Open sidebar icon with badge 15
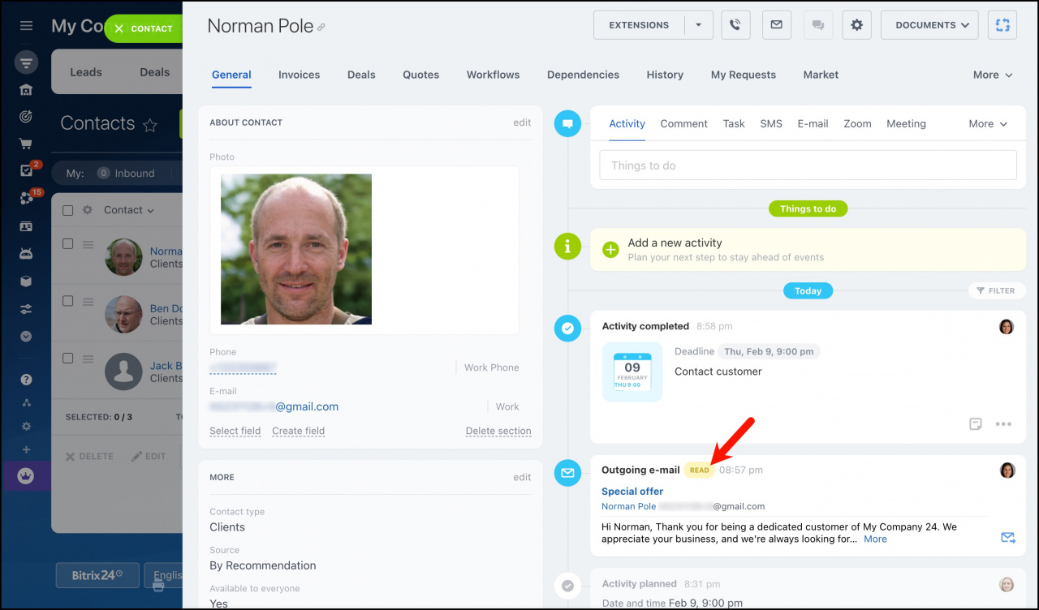The height and width of the screenshot is (610, 1039). 26,199
